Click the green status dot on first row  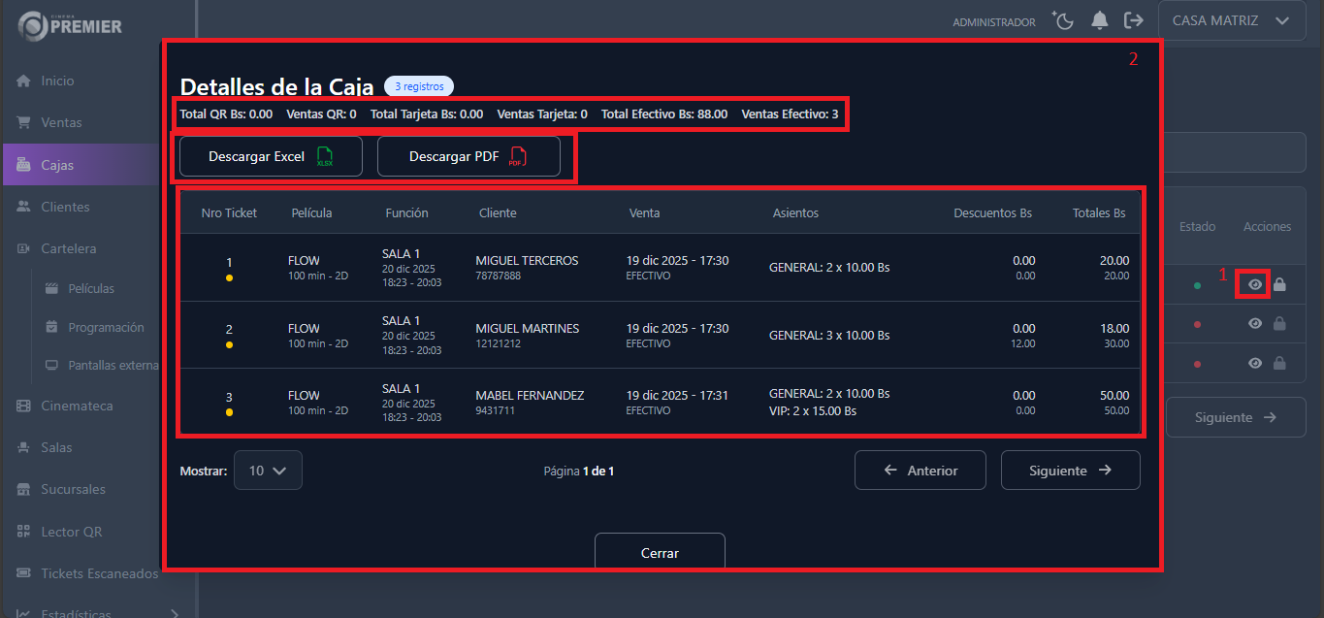(1197, 283)
